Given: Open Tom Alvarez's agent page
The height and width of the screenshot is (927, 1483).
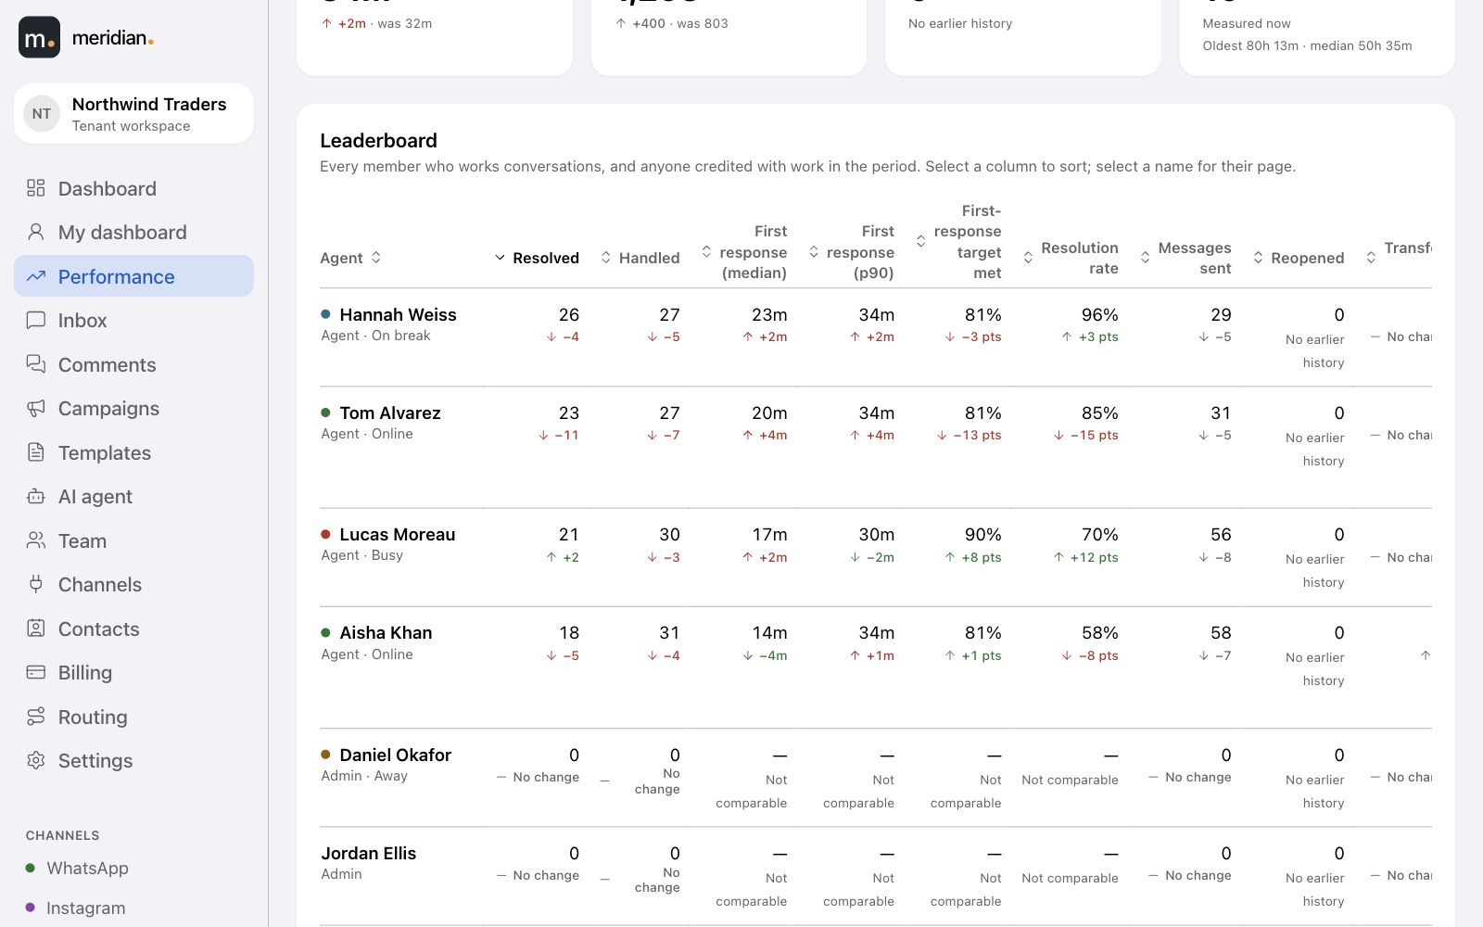Looking at the screenshot, I should (x=390, y=413).
